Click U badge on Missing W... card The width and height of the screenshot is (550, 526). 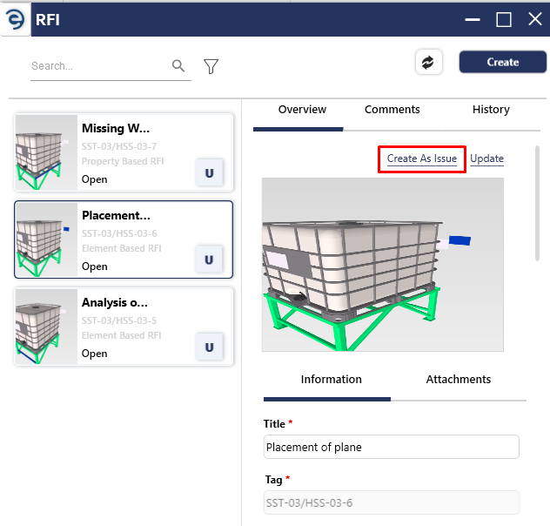[210, 172]
